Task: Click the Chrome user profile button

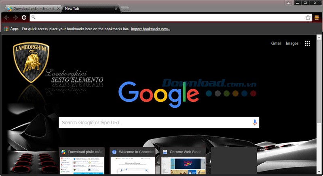Action: pyautogui.click(x=289, y=3)
